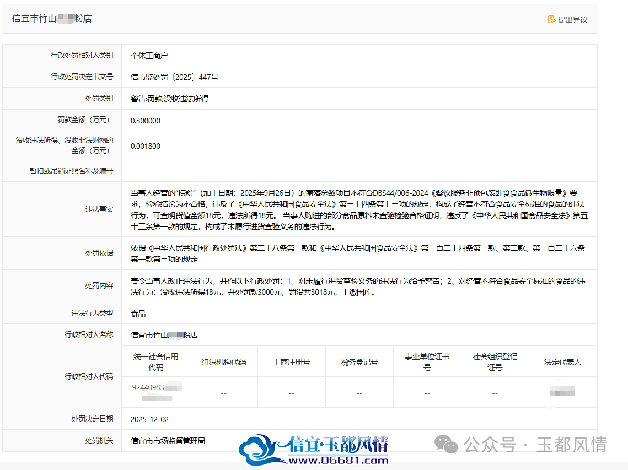Select the text 警告;罚款;没收违法所得

(x=169, y=99)
